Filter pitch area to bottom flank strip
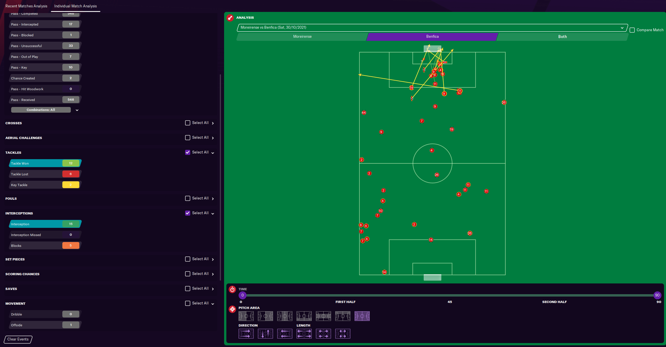666x347 pixels. (304, 316)
